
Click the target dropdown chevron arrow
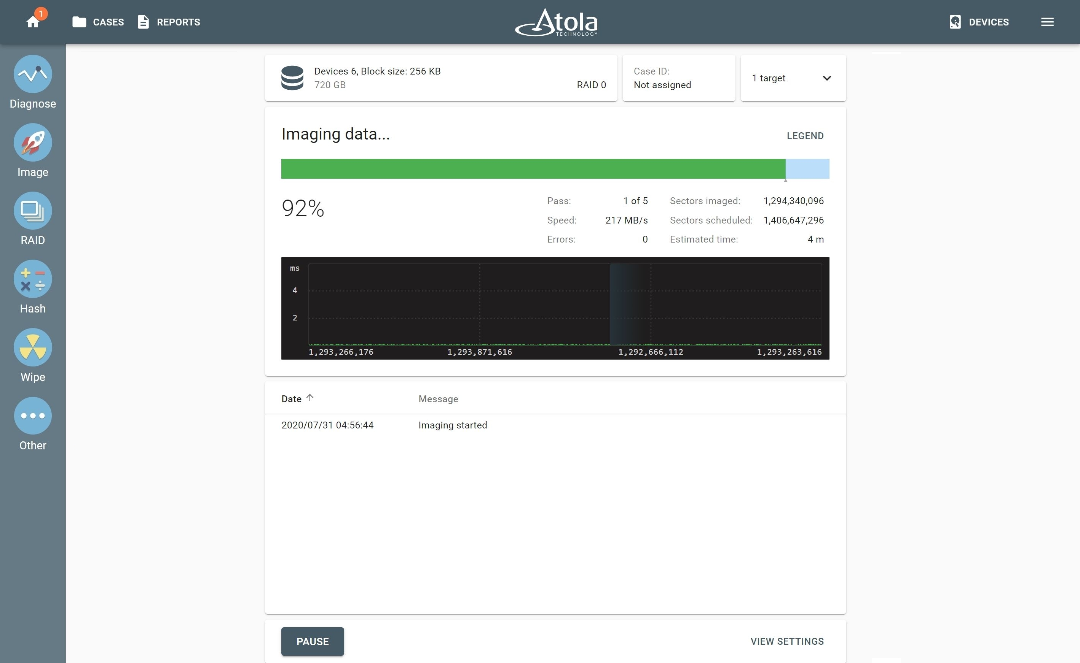point(827,78)
